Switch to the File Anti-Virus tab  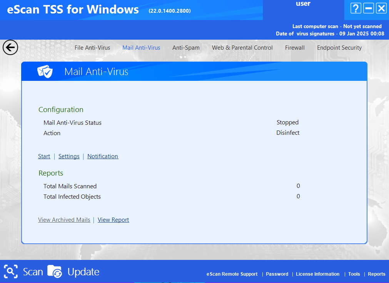(x=92, y=48)
